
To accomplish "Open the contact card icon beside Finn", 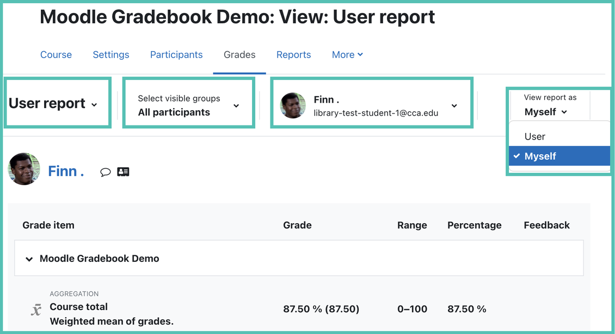I will [123, 172].
